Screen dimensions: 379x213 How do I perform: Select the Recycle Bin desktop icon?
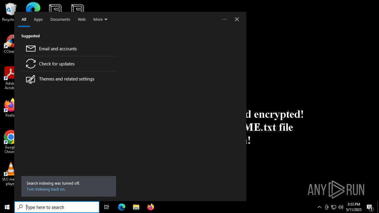(x=9, y=12)
